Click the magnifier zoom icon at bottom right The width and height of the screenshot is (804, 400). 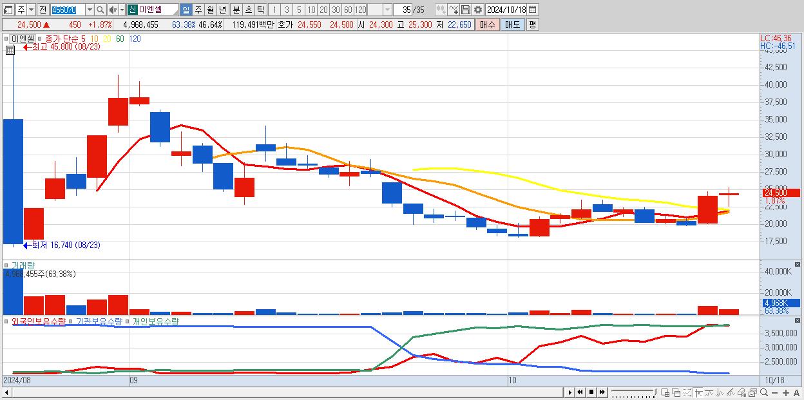(x=763, y=392)
